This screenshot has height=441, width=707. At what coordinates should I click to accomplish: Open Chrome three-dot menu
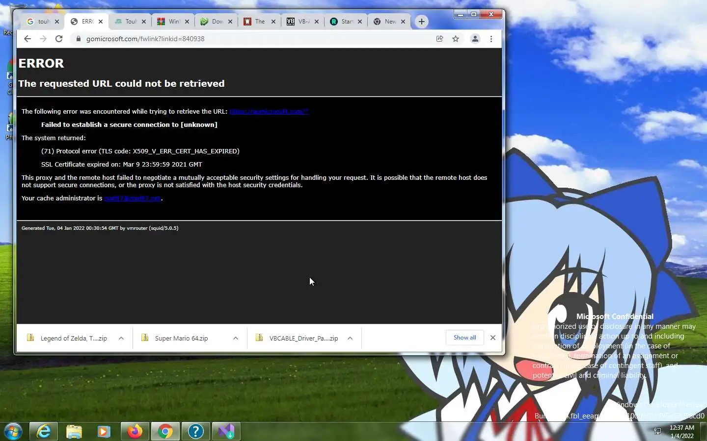491,39
